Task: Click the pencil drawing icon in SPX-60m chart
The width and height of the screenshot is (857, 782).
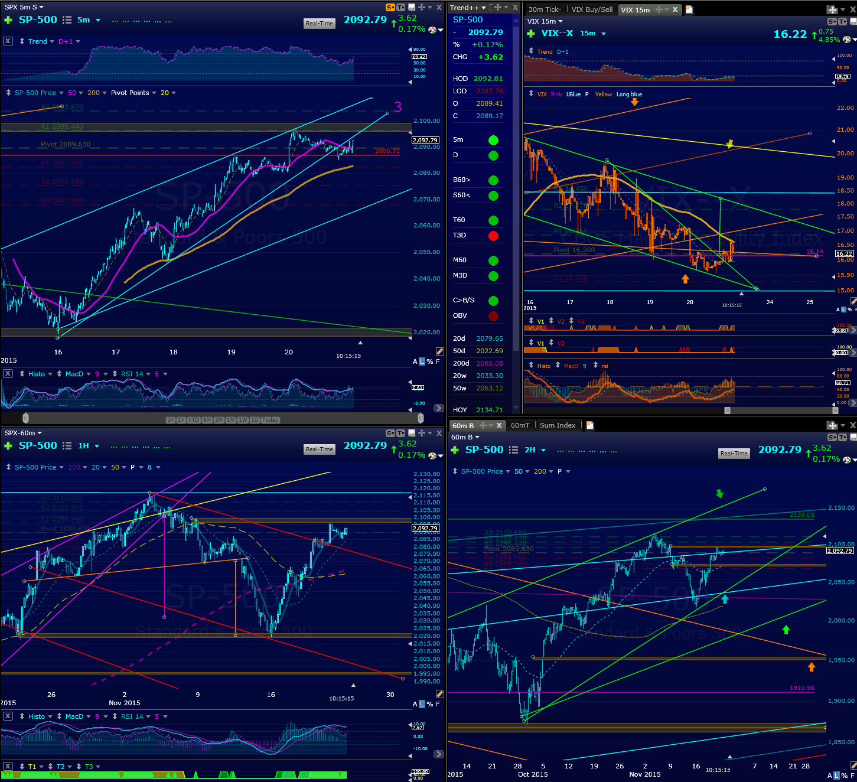Action: point(439,694)
